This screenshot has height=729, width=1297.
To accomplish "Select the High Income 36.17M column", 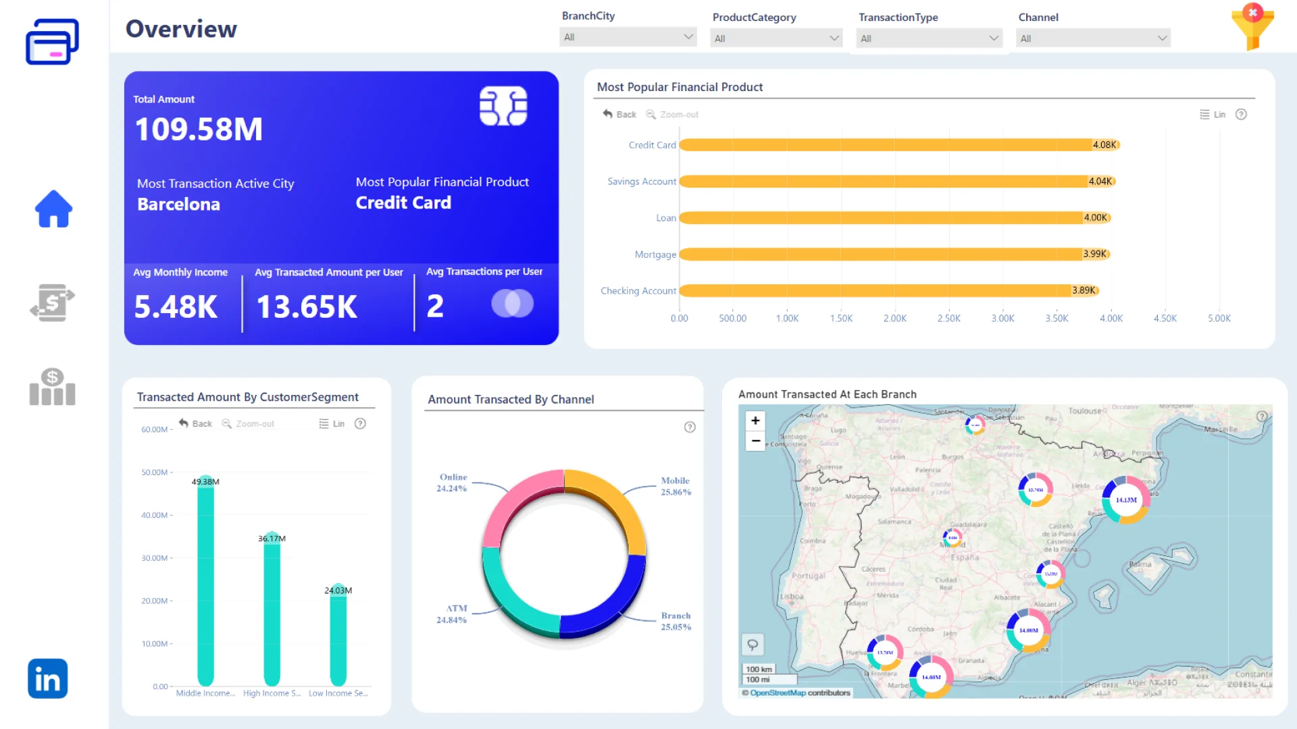I will (x=272, y=609).
